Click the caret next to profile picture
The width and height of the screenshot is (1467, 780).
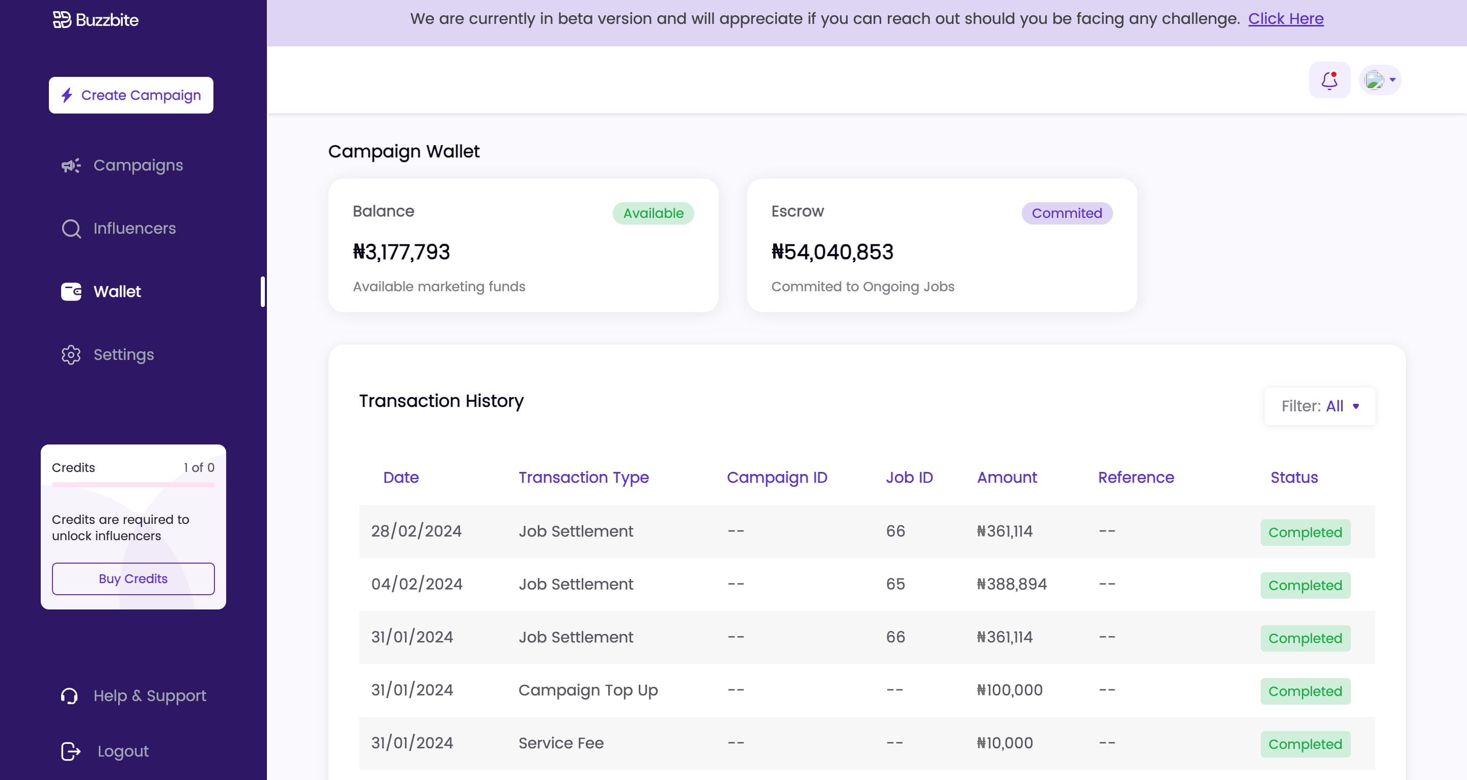coord(1393,80)
